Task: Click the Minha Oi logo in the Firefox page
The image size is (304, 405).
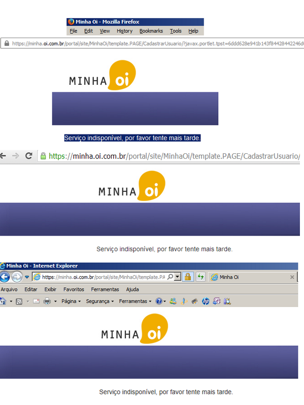Action: tap(103, 75)
